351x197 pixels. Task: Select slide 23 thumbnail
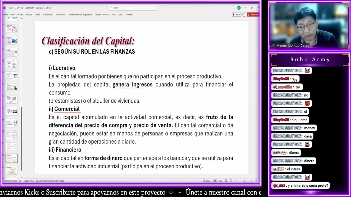pyautogui.click(x=12, y=64)
